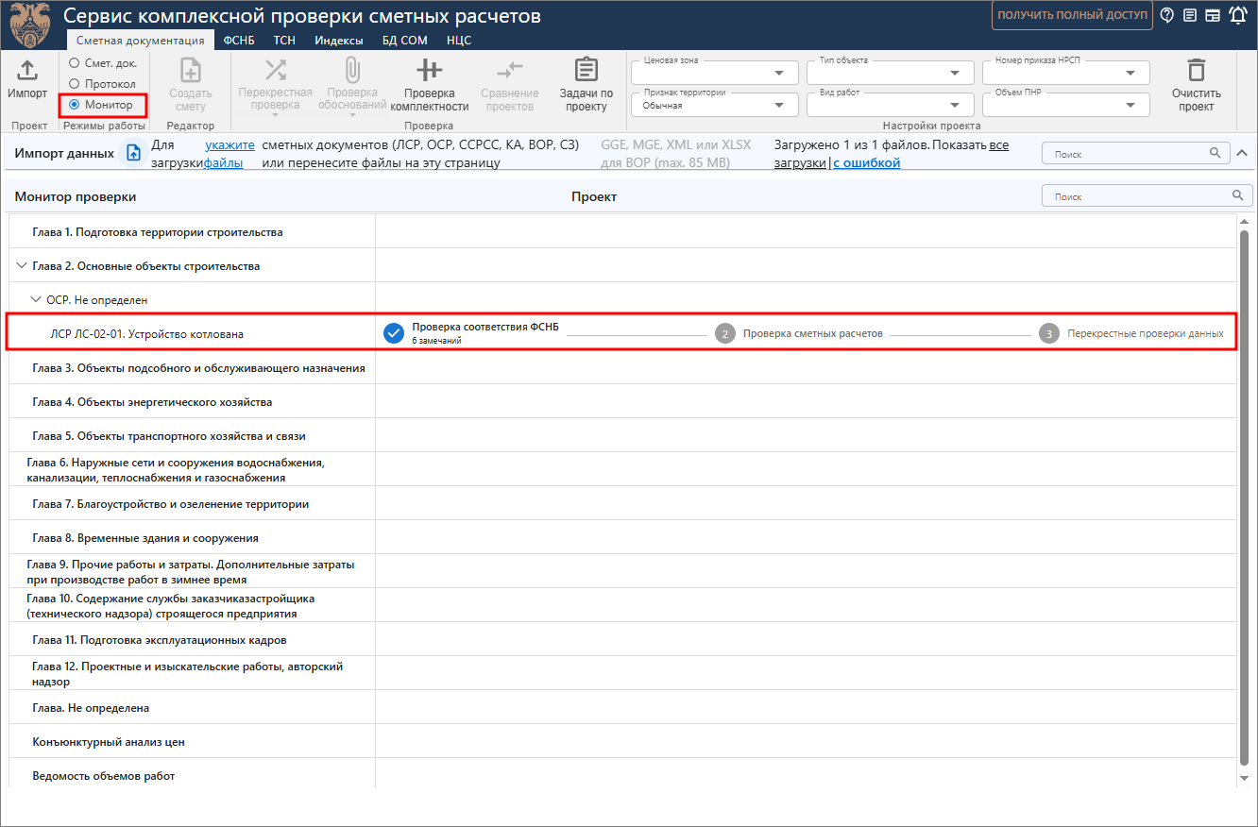Screen dimensions: 1258x827
Task: Click the document list icon in header
Action: 1190,15
